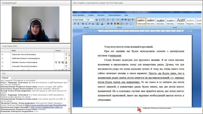Apply text highlight color
The height and width of the screenshot is (114, 203).
[x=97, y=24]
